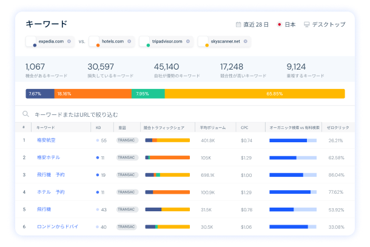The image size is (370, 247).
Task: Remove hotels.com chip with its X icon
Action: click(x=129, y=42)
